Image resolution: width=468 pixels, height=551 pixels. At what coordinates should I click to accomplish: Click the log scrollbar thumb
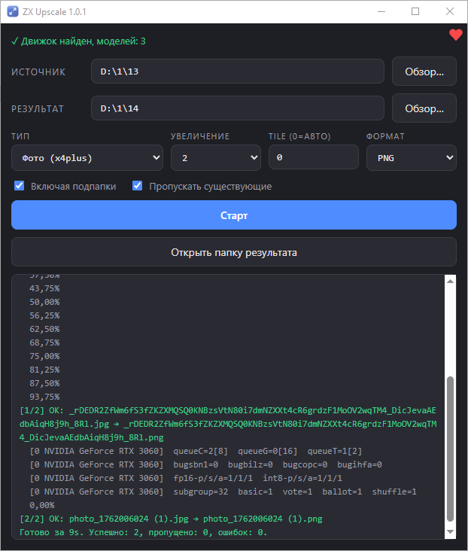[x=450, y=449]
